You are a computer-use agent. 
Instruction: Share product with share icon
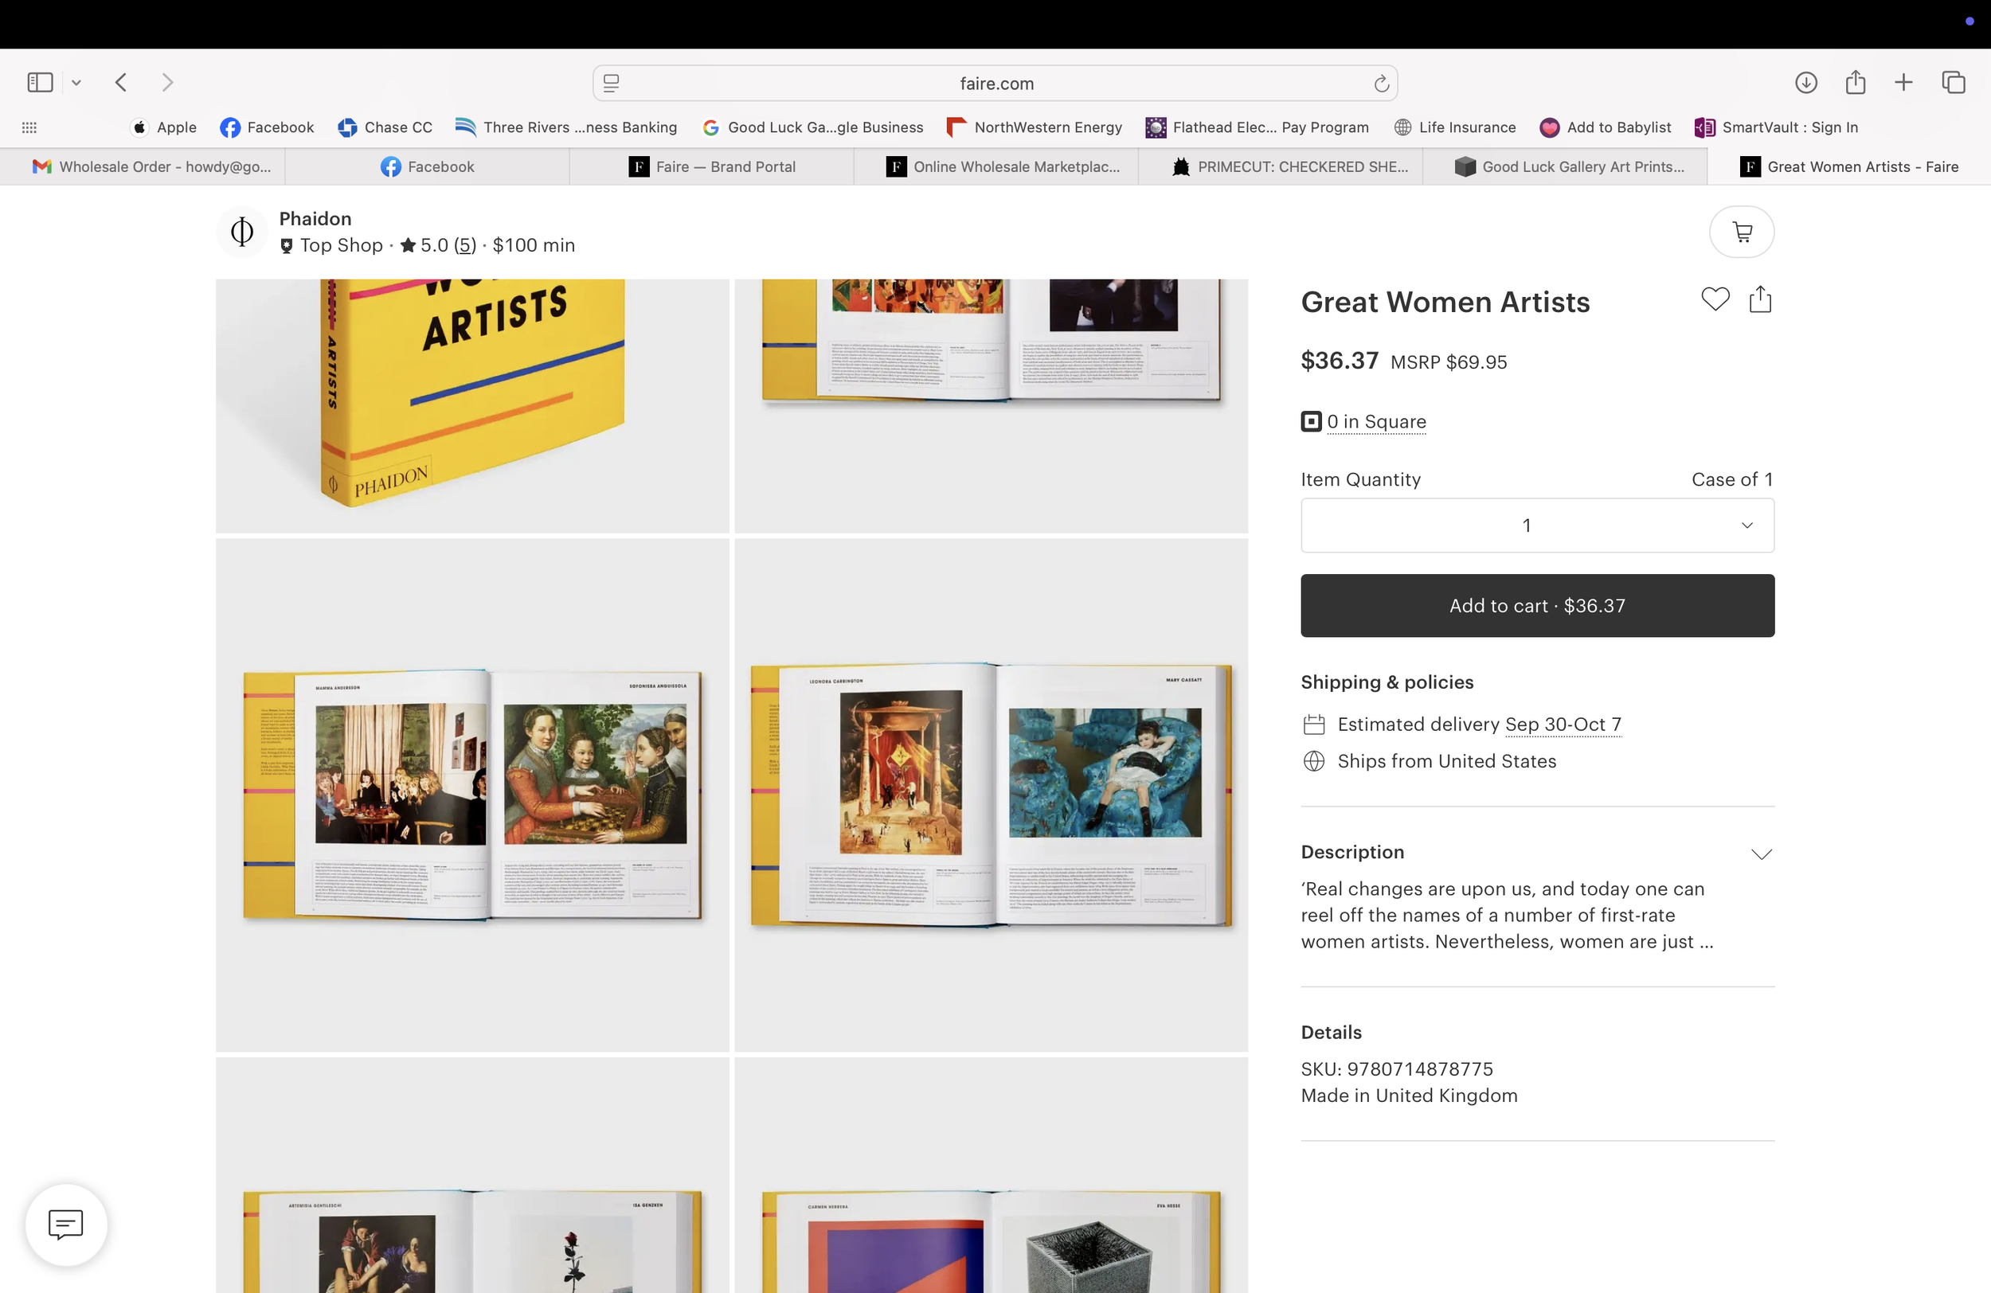click(1760, 299)
